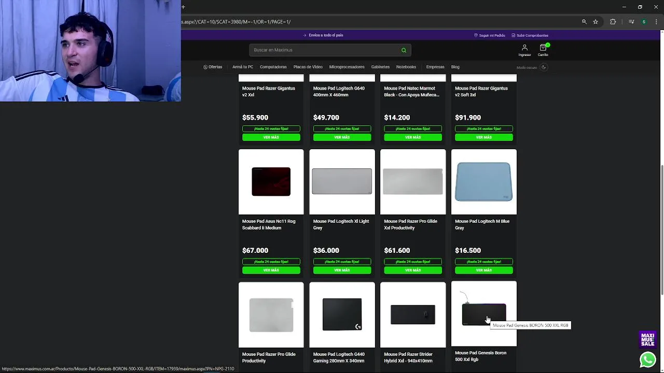Open Mouse Pad Genesis Boron 500 title

pyautogui.click(x=480, y=356)
